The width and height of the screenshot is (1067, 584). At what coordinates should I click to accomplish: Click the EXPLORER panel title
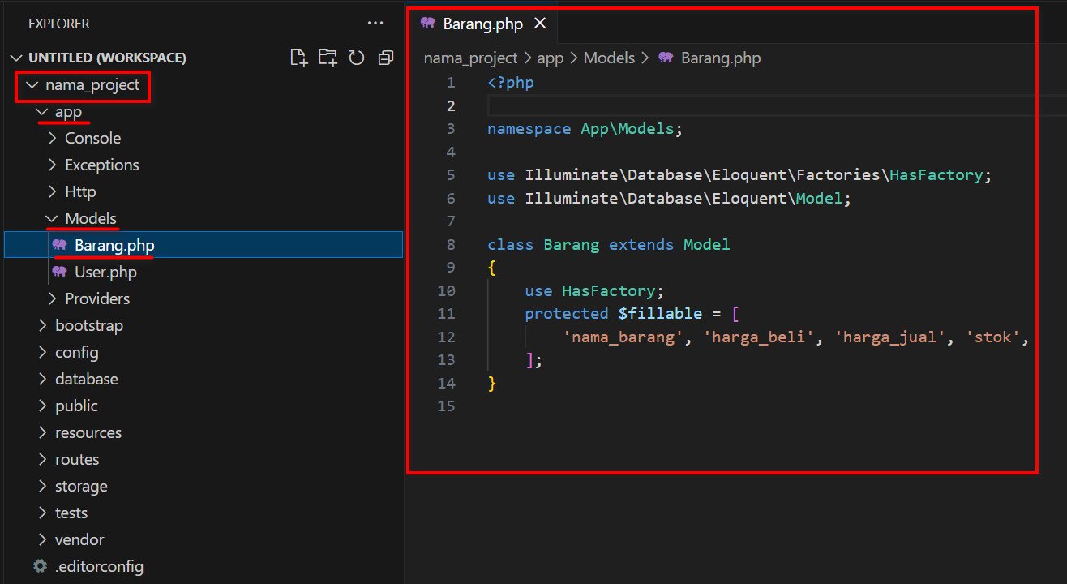coord(59,24)
